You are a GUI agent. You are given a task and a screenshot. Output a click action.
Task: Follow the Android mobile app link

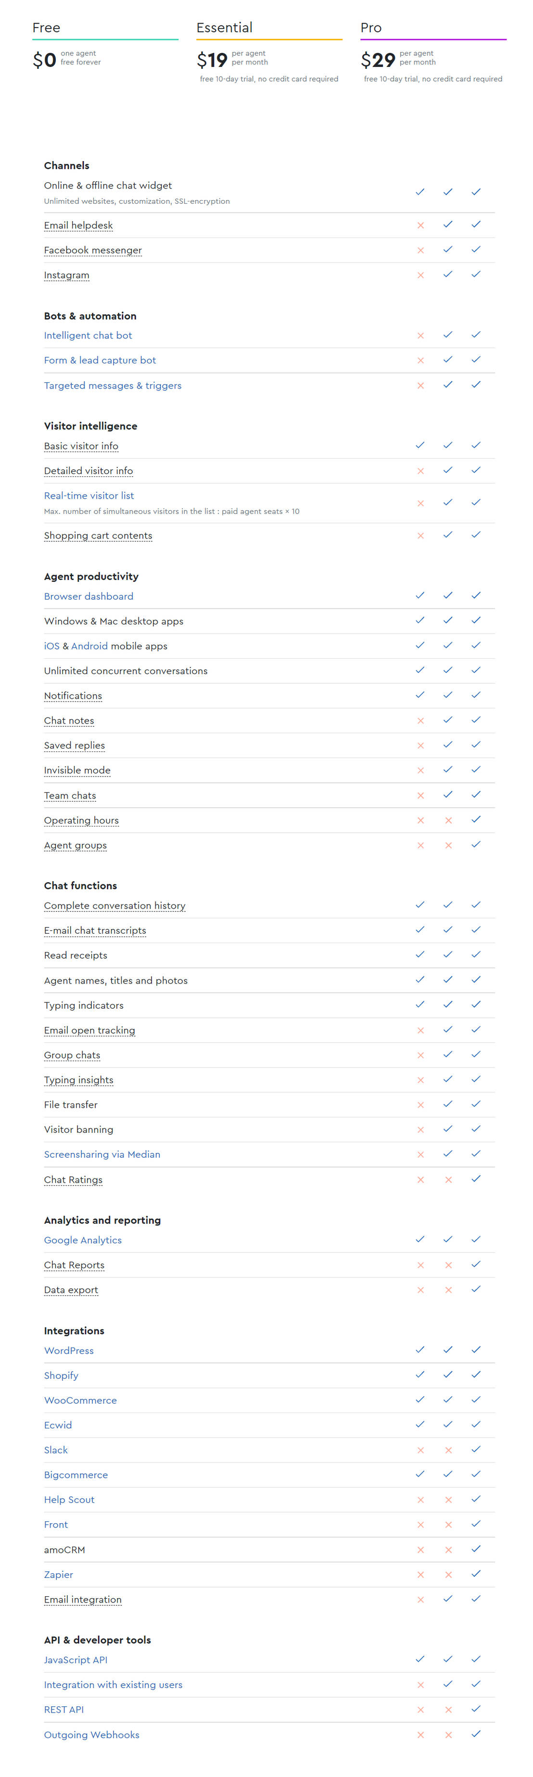pyautogui.click(x=89, y=646)
